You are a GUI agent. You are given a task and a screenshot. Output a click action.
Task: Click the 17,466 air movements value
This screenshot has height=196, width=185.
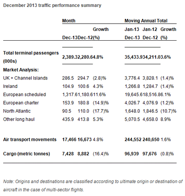tap(69, 140)
